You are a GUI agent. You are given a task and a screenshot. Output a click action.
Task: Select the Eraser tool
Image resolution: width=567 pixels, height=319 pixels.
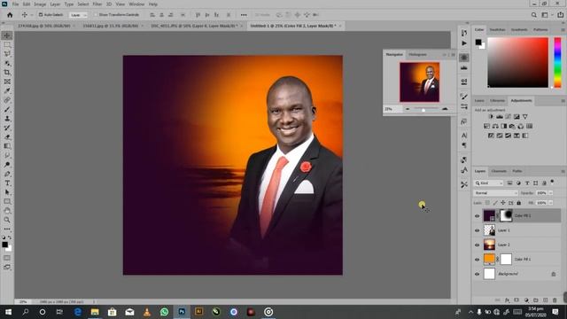tap(7, 137)
